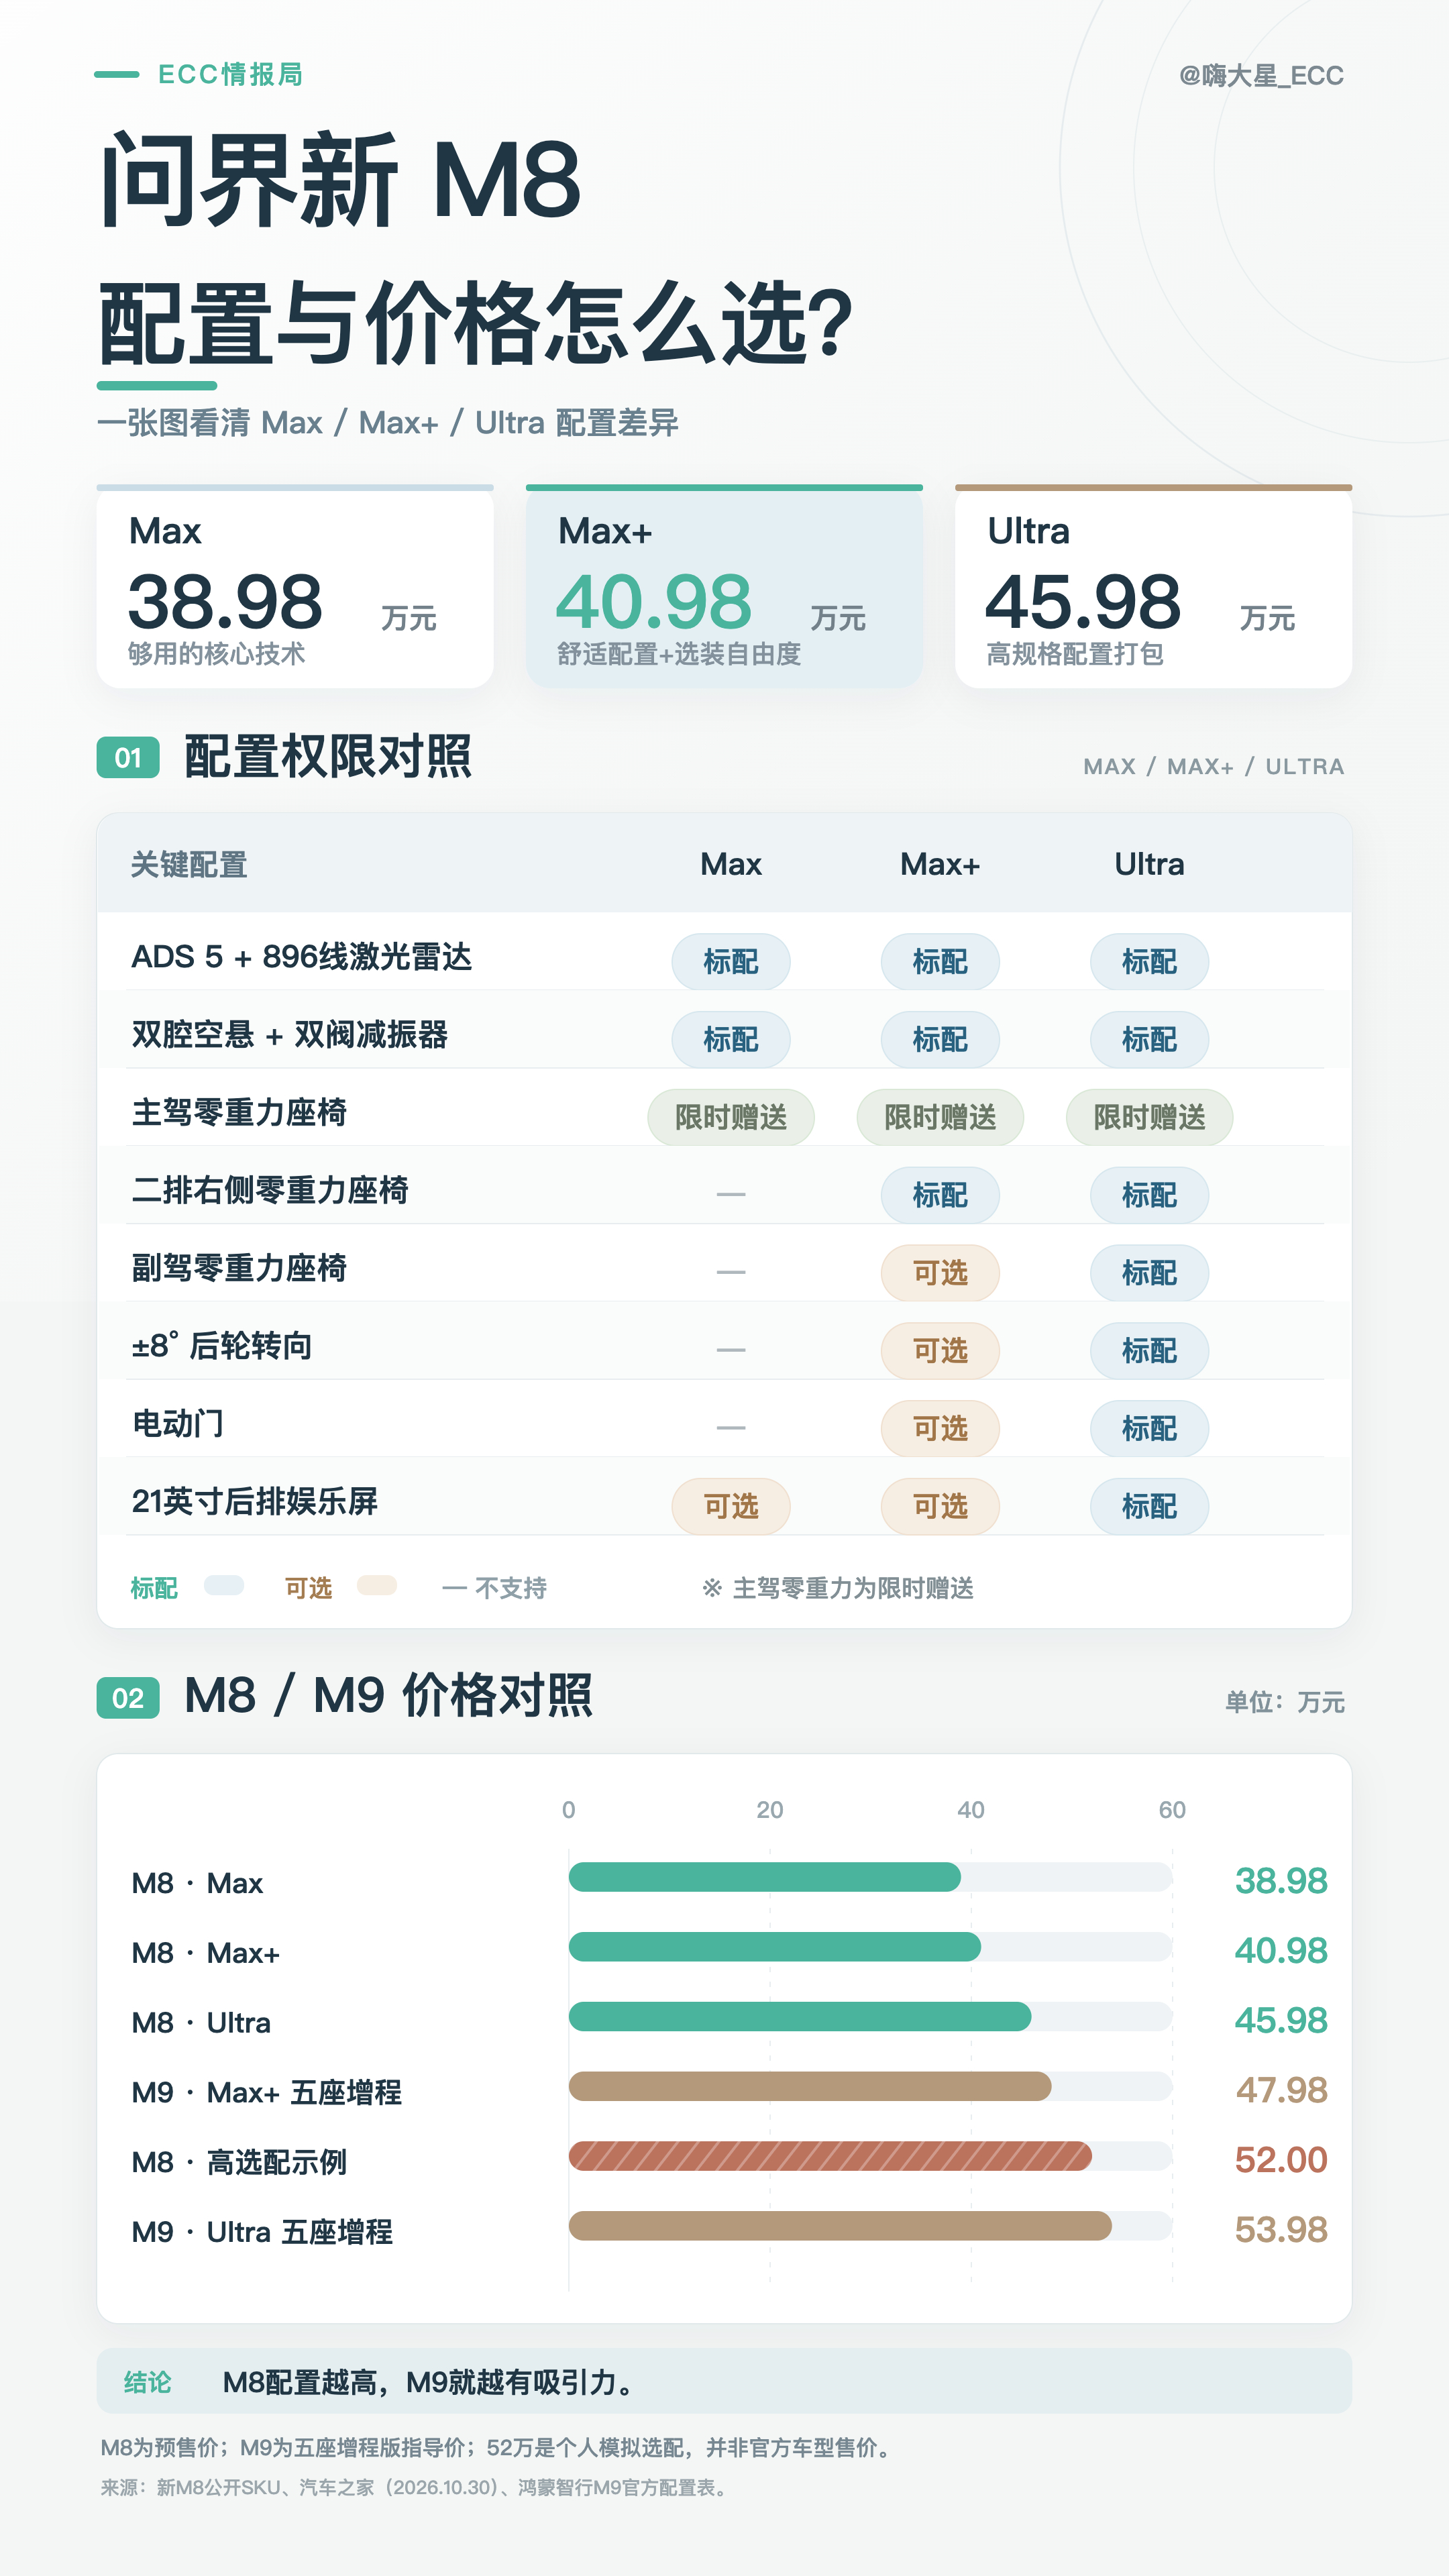Screen dimensions: 1449x2576
Task: Click the Max+ 限时赠送 pill for 主驾零重力座椅
Action: point(940,1117)
